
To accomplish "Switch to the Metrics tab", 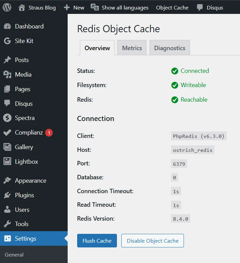I will 132,48.
